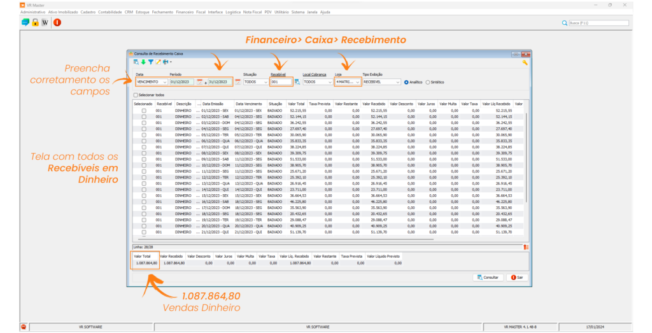Click the red status icon in bottom bar

pyautogui.click(x=24, y=327)
